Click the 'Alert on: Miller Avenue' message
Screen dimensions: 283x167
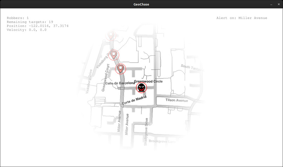click(242, 18)
